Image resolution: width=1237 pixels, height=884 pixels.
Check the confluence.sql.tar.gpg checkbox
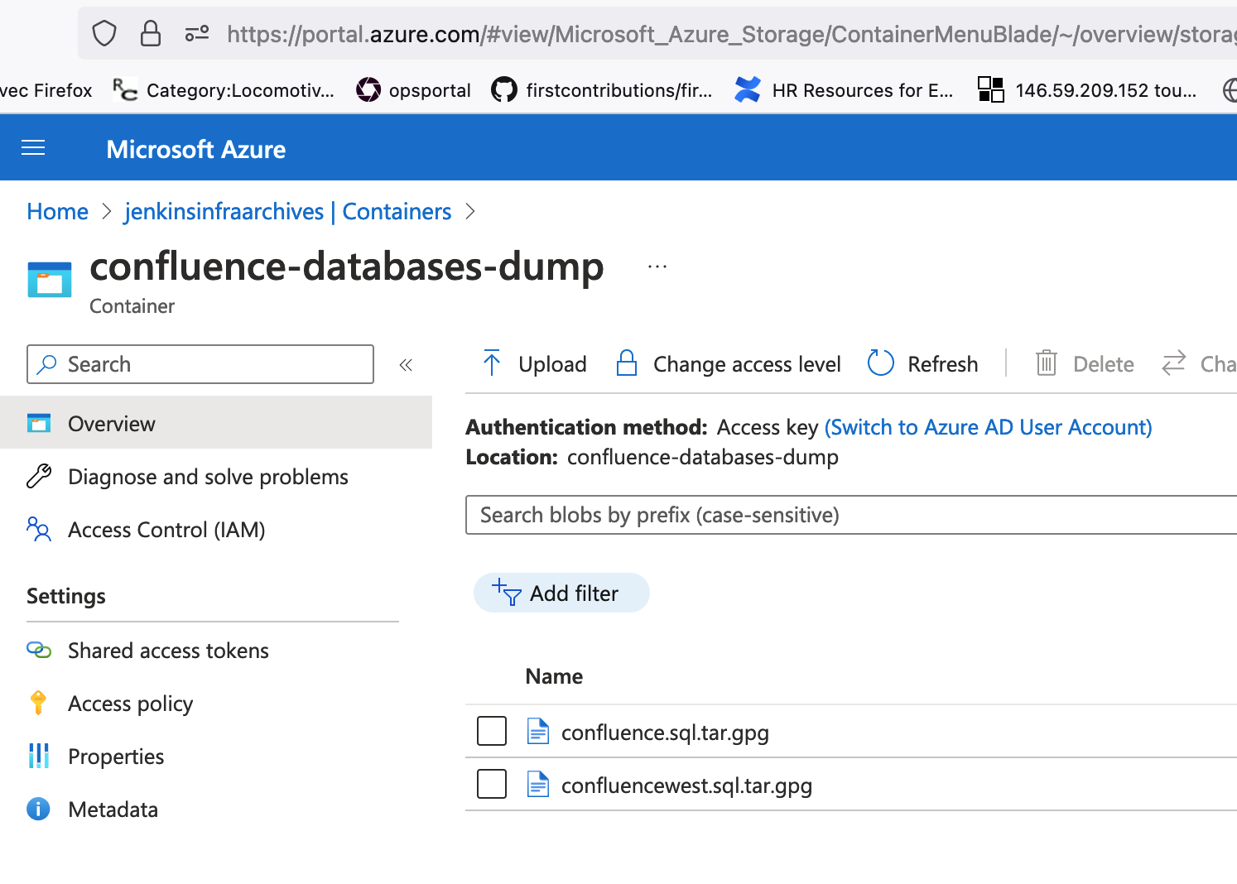point(491,731)
